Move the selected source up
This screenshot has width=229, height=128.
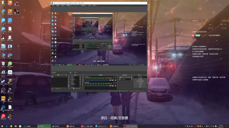tap(76, 88)
